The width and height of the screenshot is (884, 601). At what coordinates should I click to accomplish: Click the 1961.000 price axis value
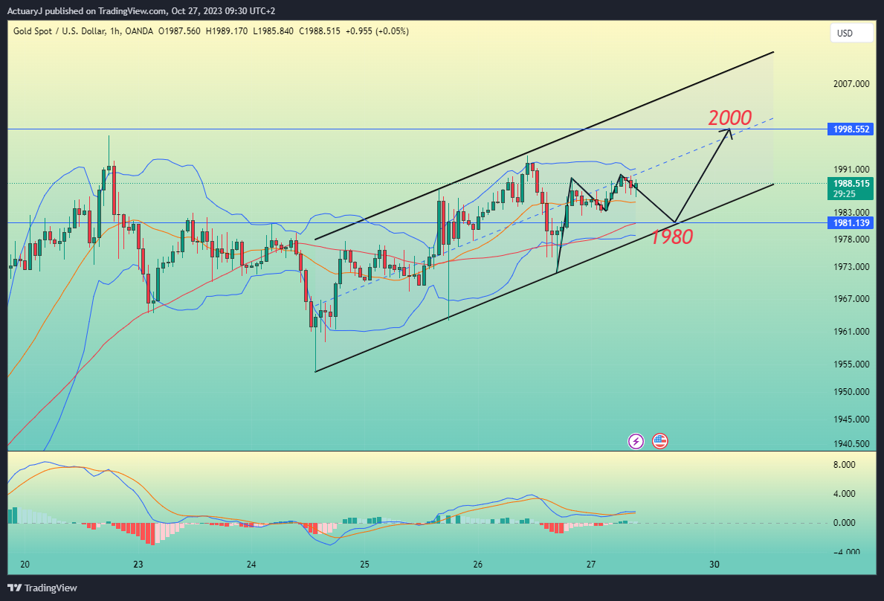pos(851,331)
